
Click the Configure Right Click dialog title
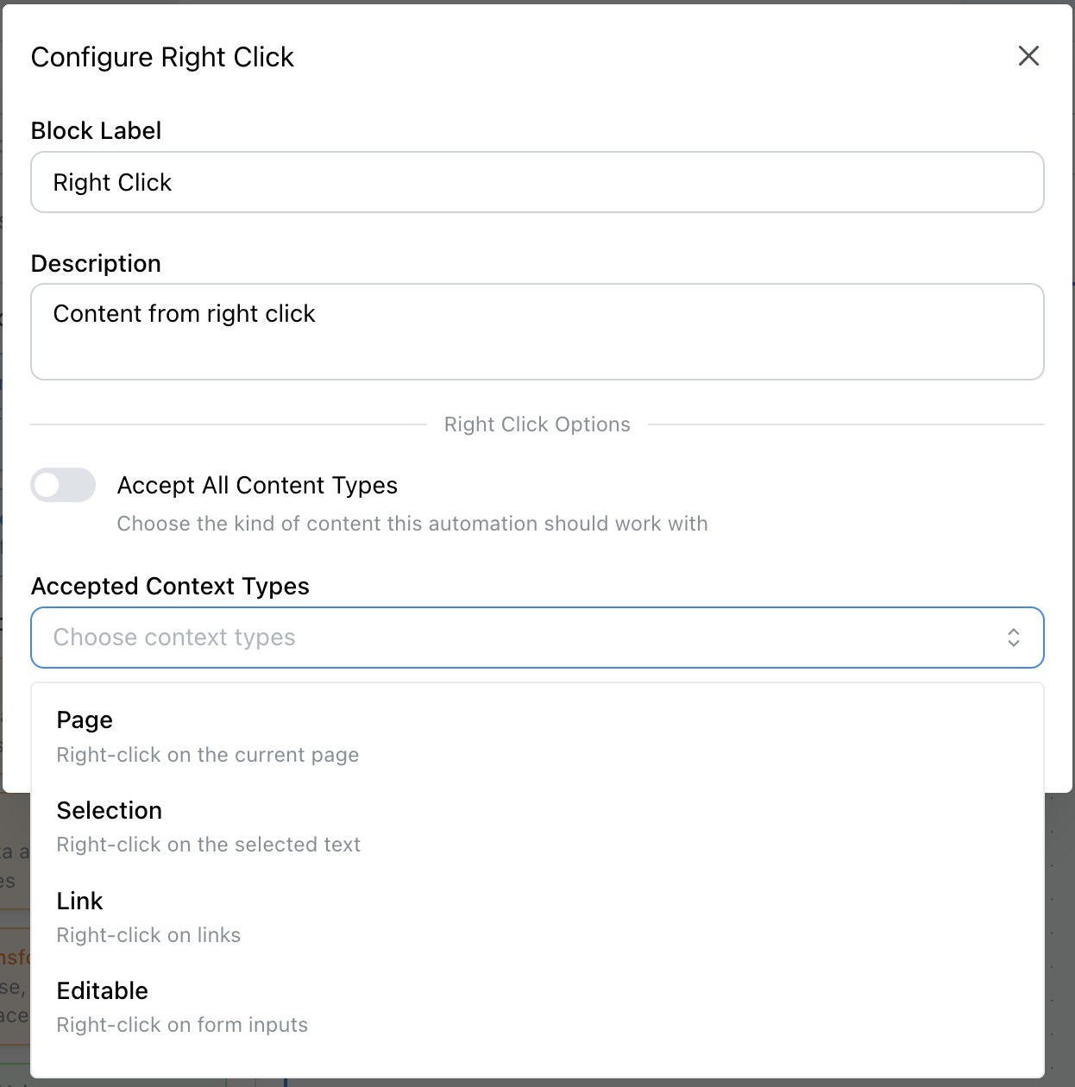click(162, 57)
